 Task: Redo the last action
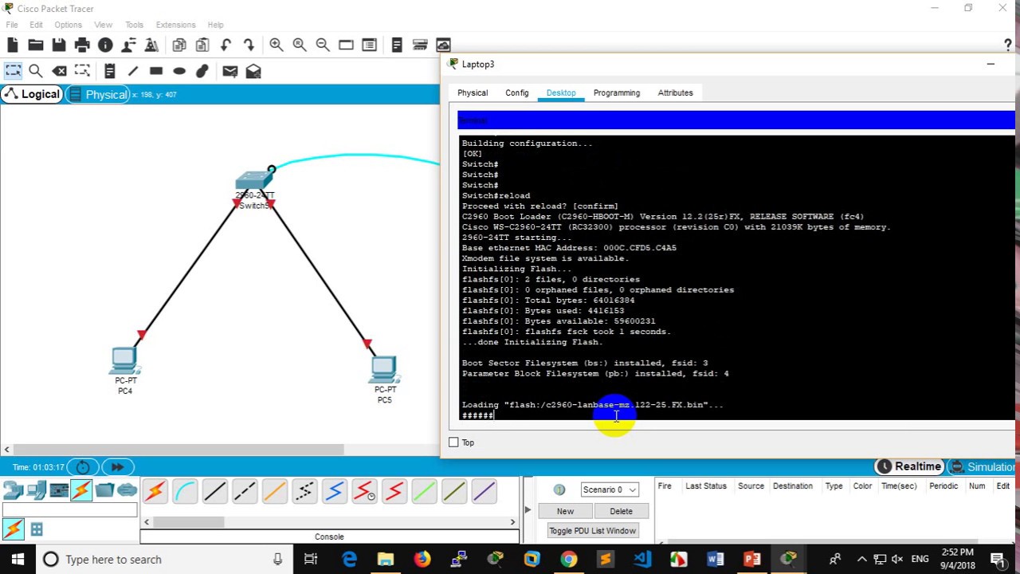[249, 45]
